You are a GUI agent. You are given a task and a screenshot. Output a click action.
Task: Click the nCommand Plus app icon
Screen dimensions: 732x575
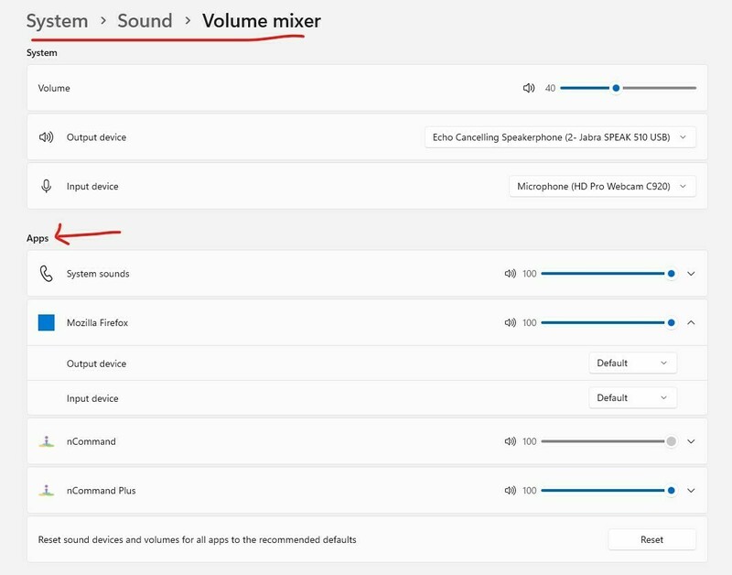point(47,491)
